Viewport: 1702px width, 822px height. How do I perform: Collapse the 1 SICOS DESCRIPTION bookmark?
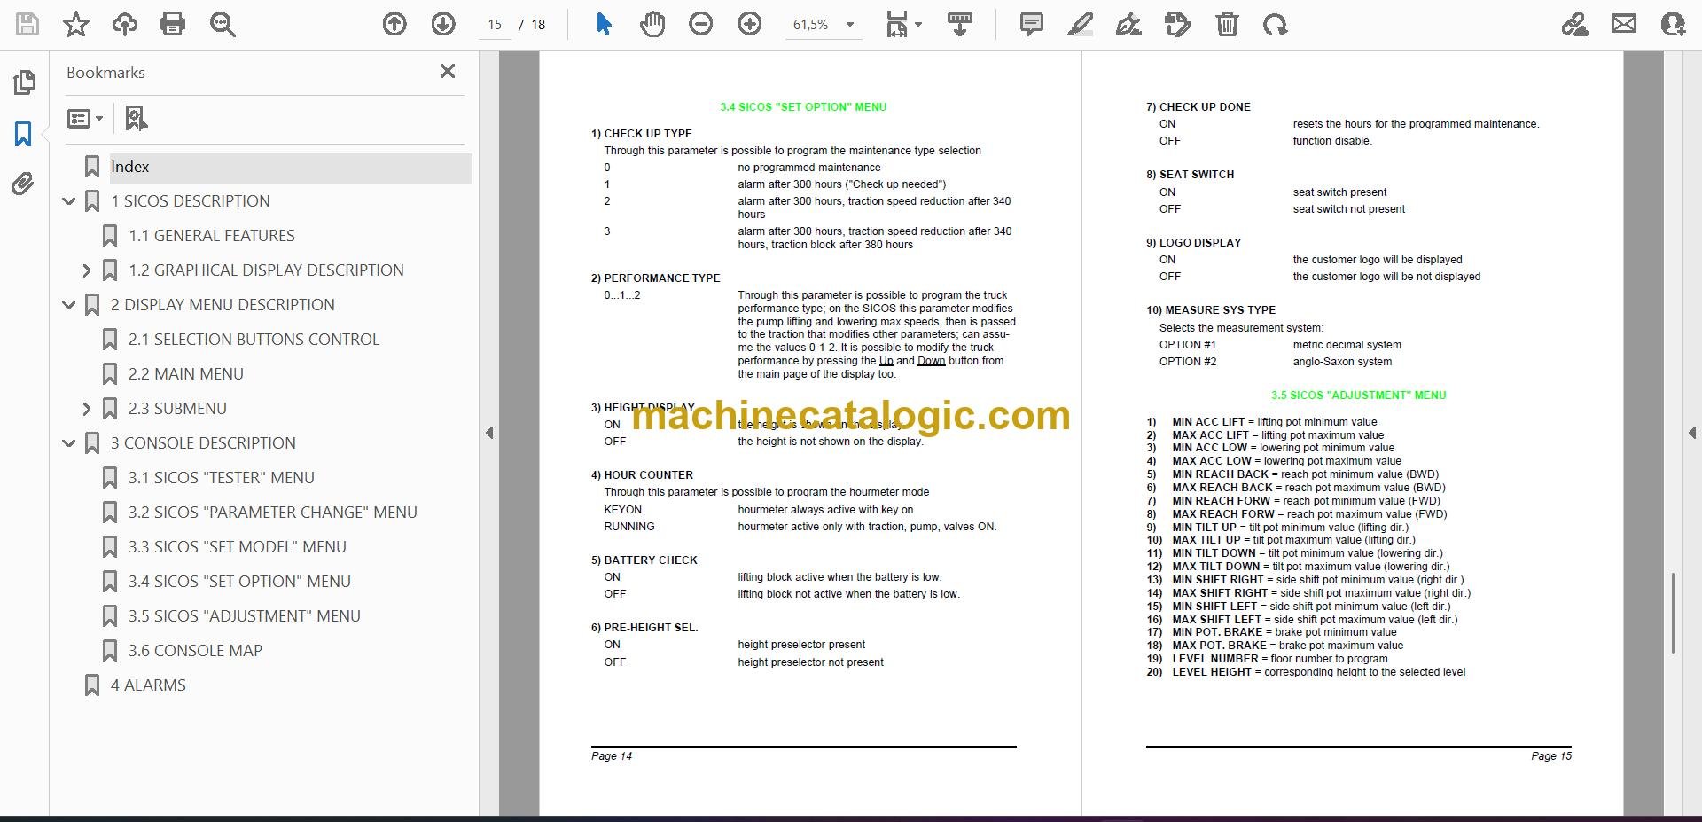(68, 201)
